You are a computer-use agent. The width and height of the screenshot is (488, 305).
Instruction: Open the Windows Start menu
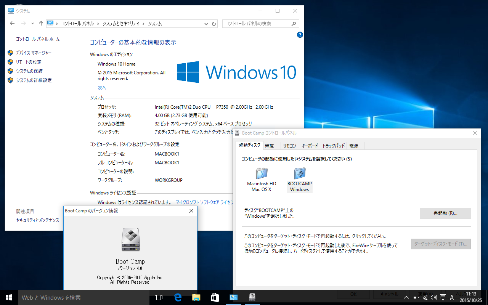(9, 297)
